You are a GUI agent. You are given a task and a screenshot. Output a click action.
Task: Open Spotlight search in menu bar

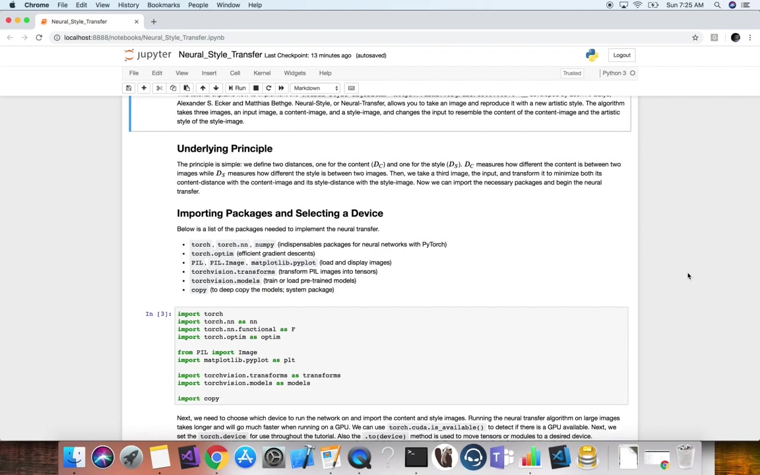(x=717, y=5)
